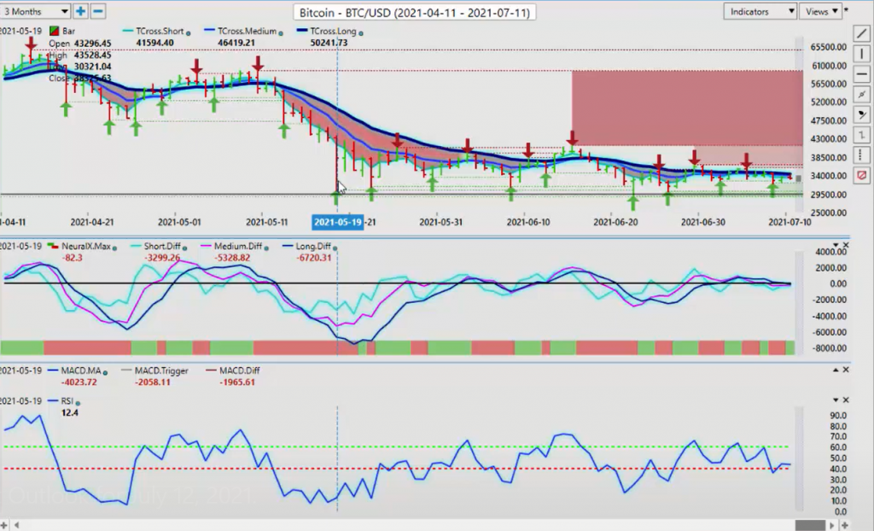874x531 pixels.
Task: Click the 2021-05-19 date marker label
Action: click(338, 222)
